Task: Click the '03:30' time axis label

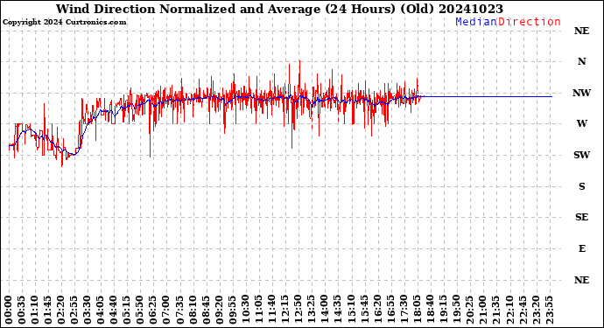Action: click(88, 310)
